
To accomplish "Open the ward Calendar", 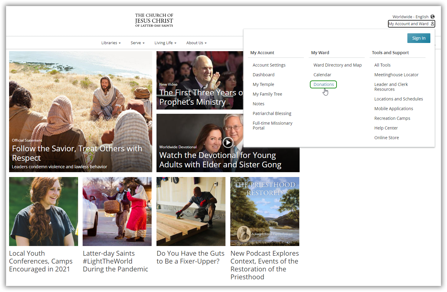I will pos(322,75).
